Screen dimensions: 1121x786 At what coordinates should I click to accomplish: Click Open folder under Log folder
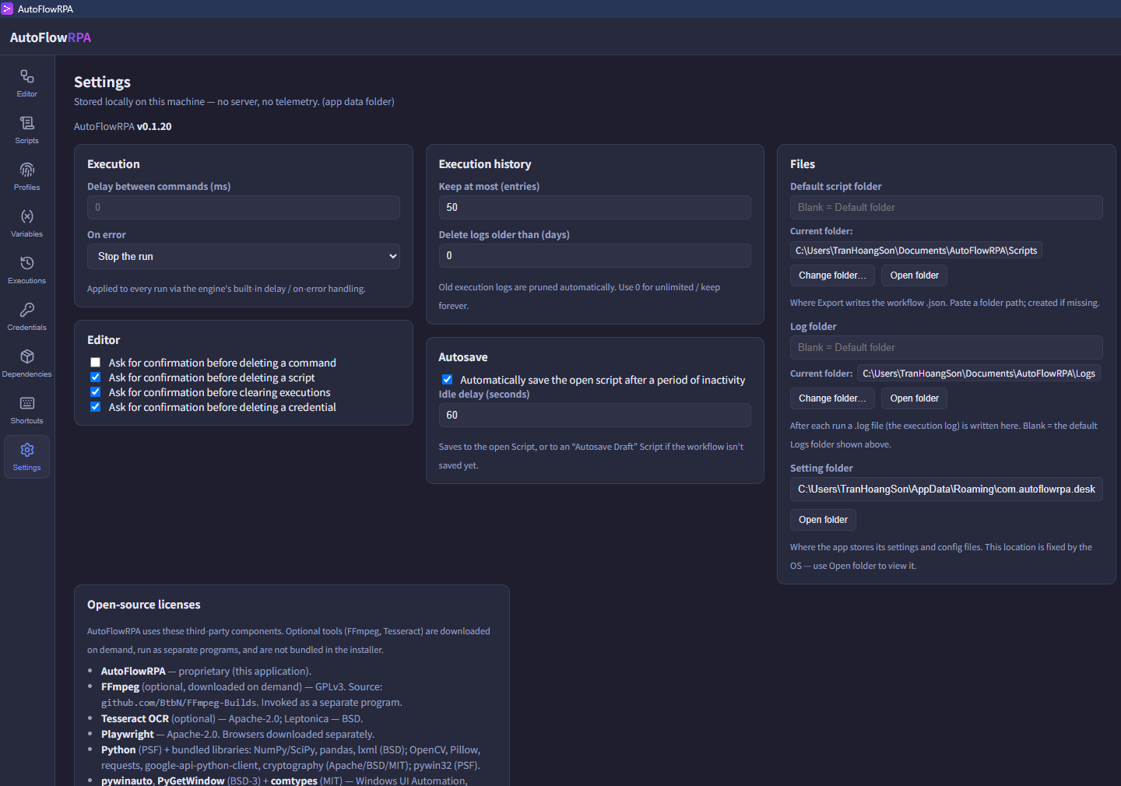(x=915, y=398)
